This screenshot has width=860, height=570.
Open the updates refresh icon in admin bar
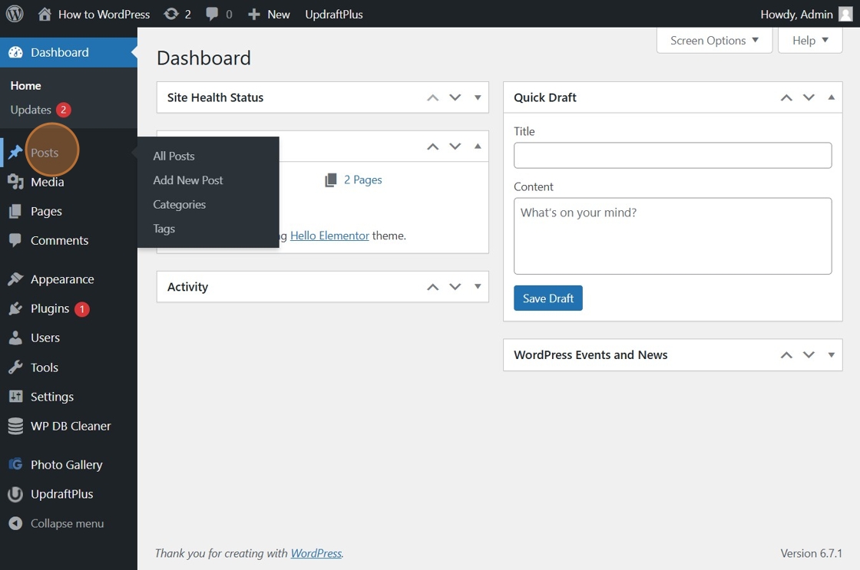[171, 14]
